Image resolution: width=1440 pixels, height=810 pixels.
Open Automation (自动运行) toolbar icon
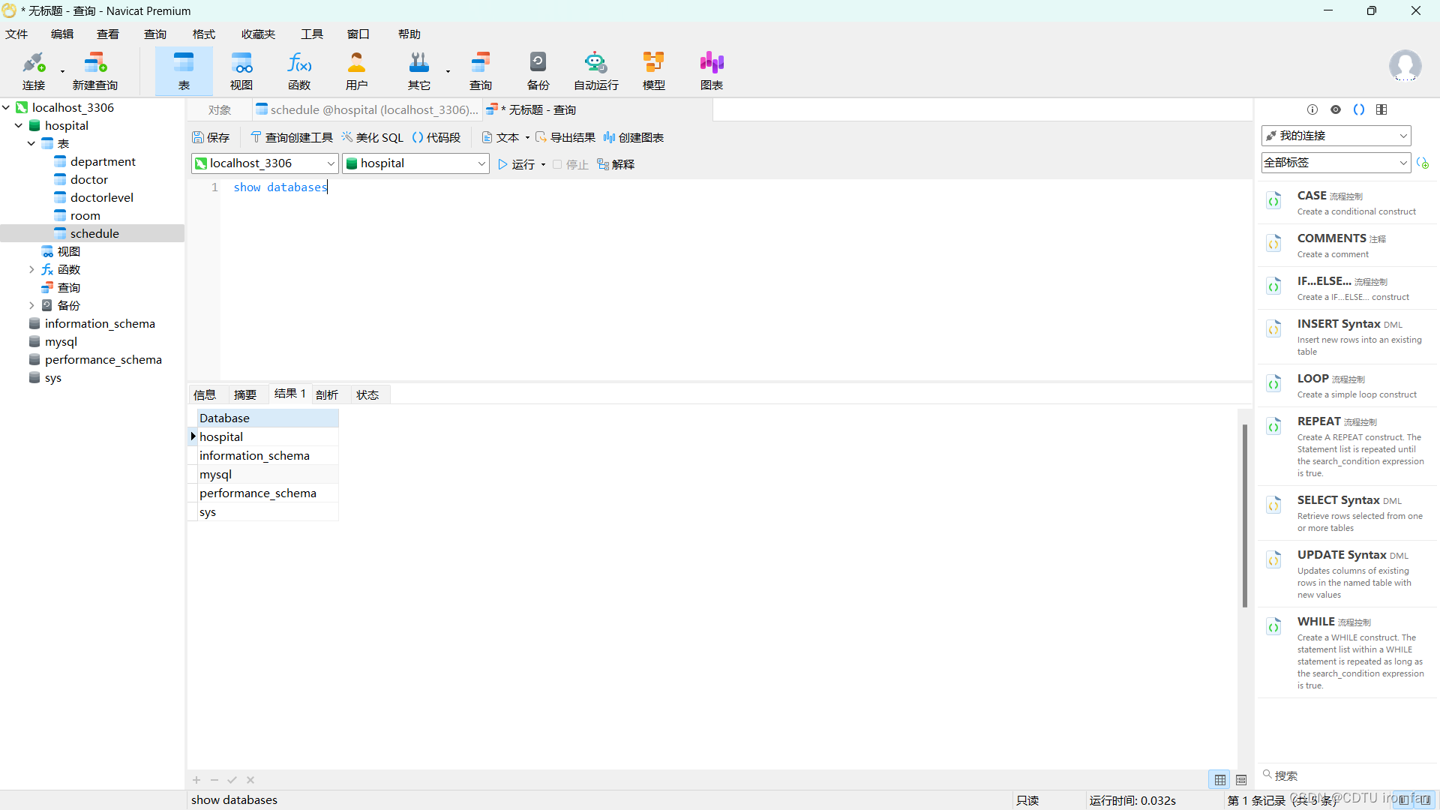tap(596, 71)
